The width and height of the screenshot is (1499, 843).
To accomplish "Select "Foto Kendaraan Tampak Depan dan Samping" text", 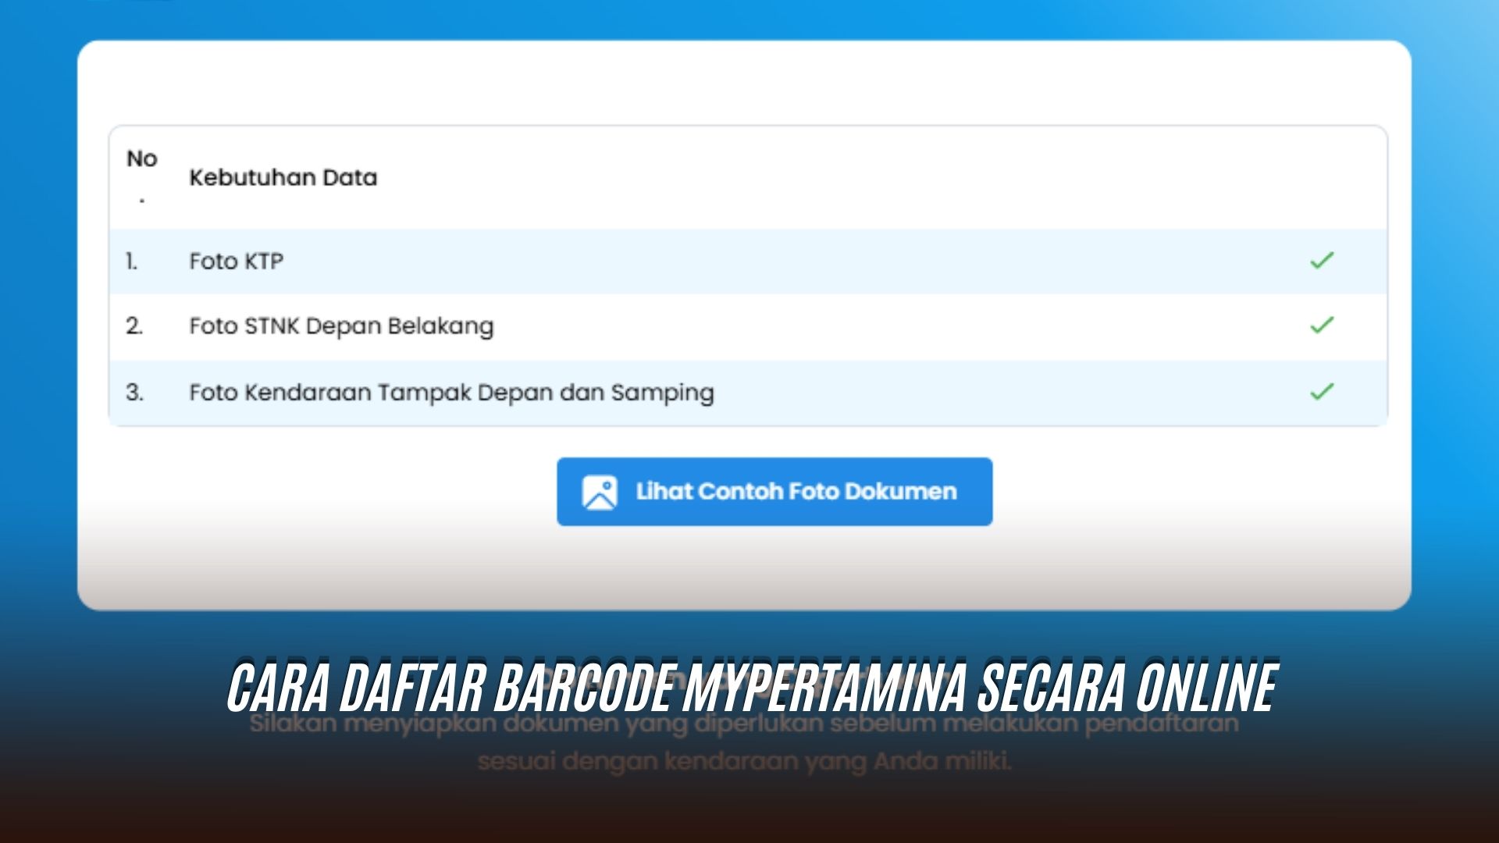I will point(451,393).
